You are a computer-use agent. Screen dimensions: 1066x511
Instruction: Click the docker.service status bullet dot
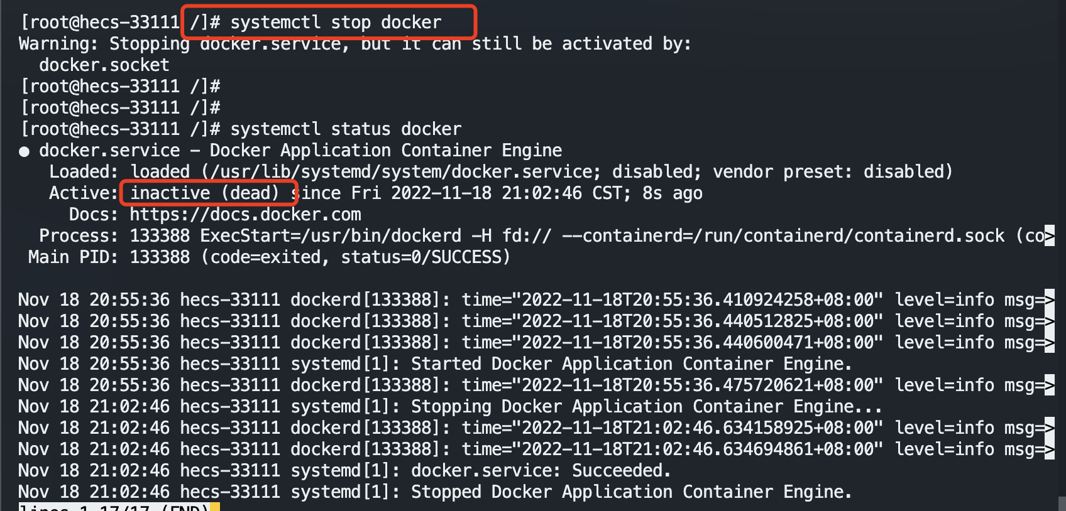point(25,151)
